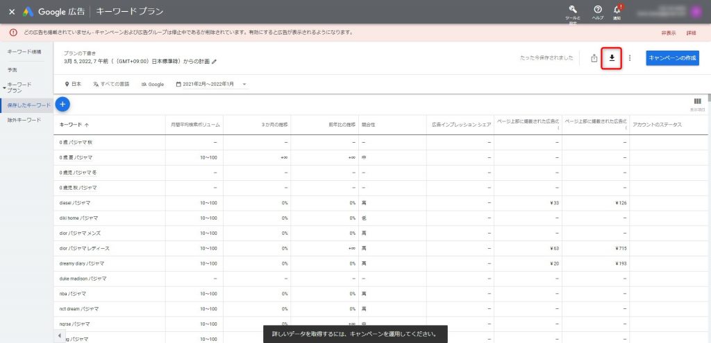Open the date range dropdown 2021年2月～2022年1月

tap(211, 85)
